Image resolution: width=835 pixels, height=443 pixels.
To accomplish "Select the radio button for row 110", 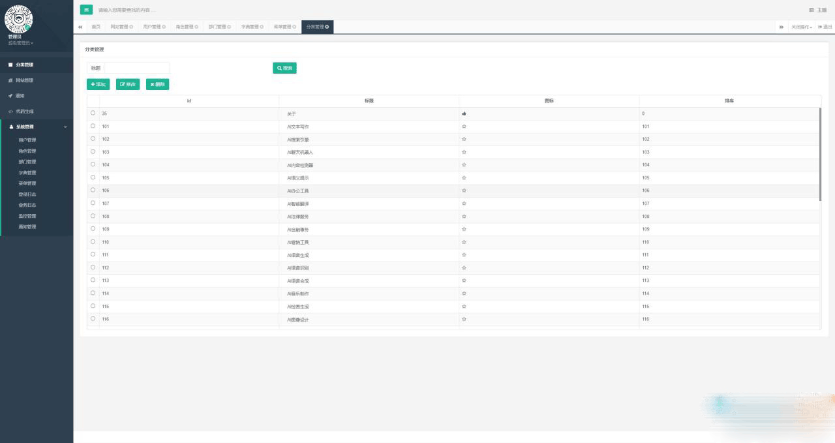I will [93, 241].
